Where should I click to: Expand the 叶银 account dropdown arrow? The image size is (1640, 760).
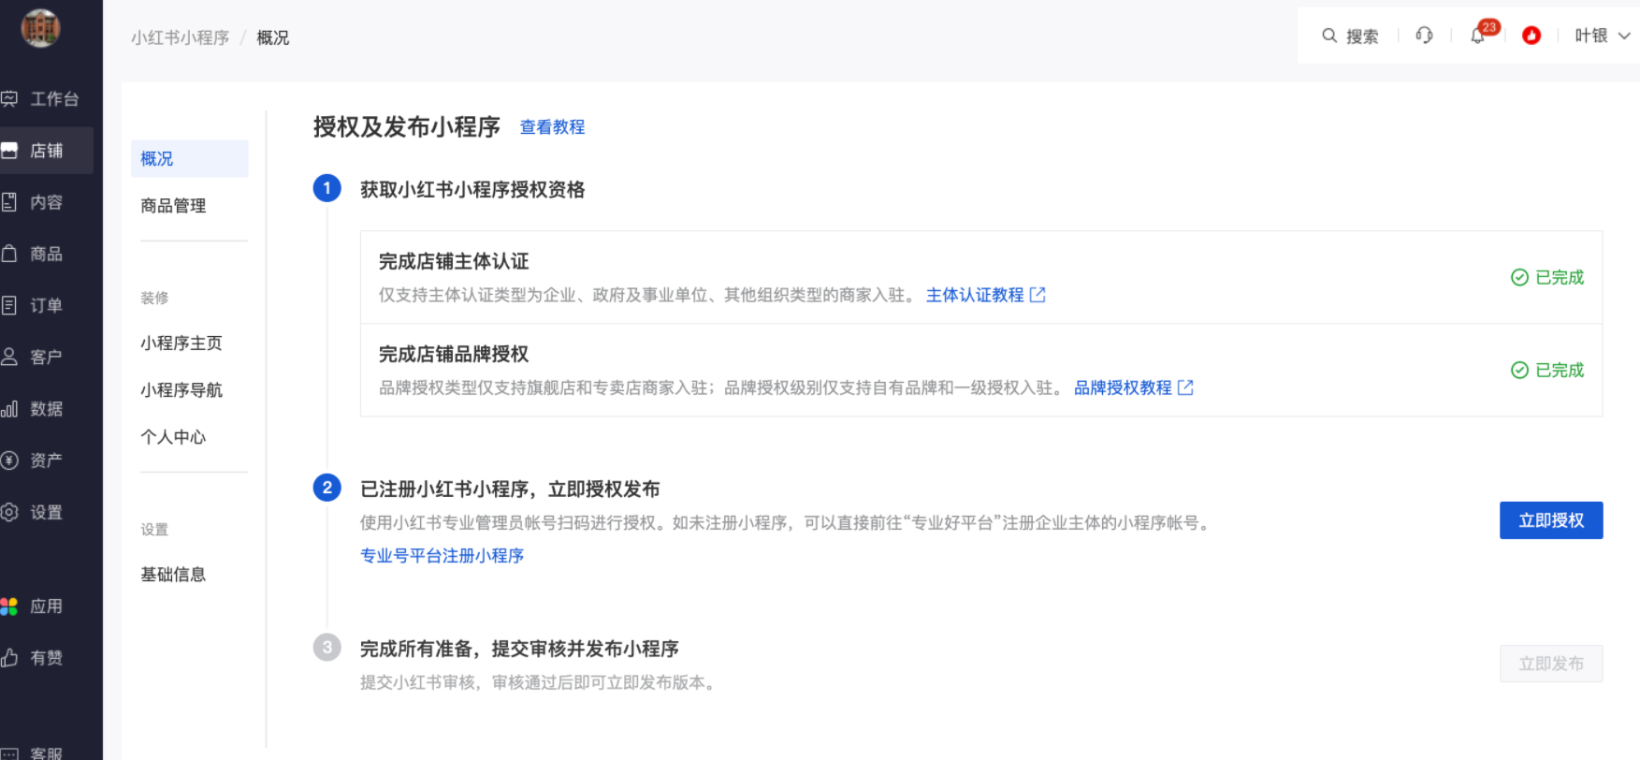(x=1624, y=36)
